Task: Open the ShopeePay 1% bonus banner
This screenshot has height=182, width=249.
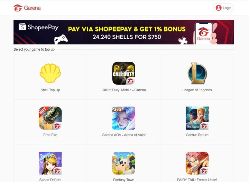Action: (124, 32)
